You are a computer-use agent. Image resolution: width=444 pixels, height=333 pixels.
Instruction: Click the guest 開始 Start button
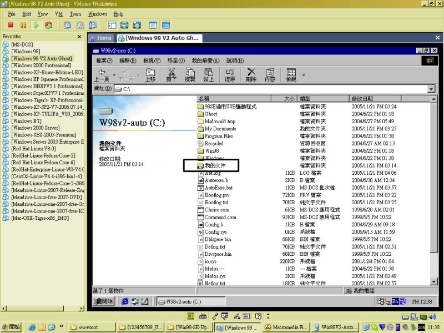[x=104, y=301]
